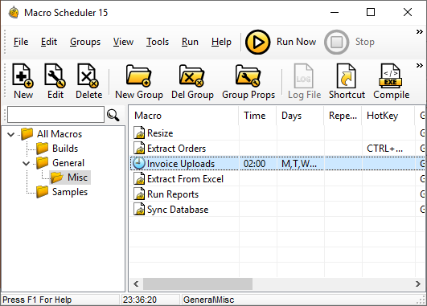Click the search magnifier icon
The image size is (427, 306).
(113, 115)
